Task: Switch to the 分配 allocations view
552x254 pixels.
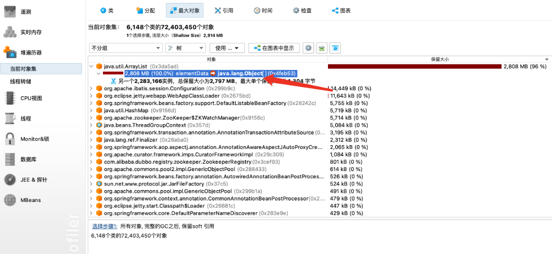Action: coord(145,11)
